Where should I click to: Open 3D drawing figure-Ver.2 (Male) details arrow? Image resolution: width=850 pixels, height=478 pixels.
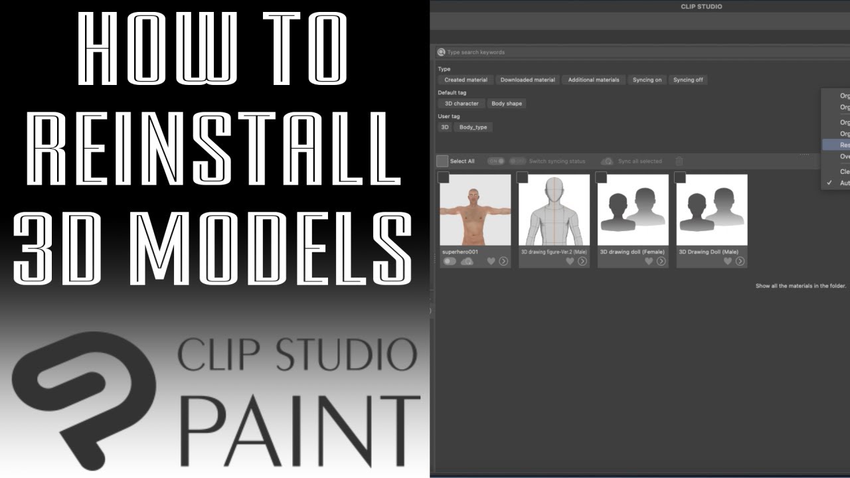pyautogui.click(x=582, y=262)
